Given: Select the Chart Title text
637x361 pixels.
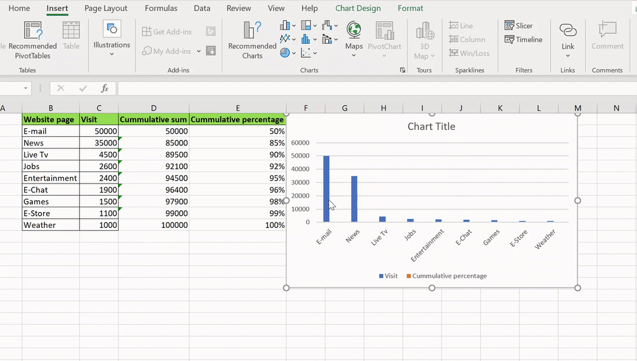Looking at the screenshot, I should pos(432,126).
